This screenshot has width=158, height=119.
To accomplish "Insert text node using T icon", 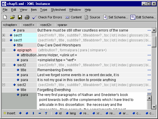I will [46, 113].
